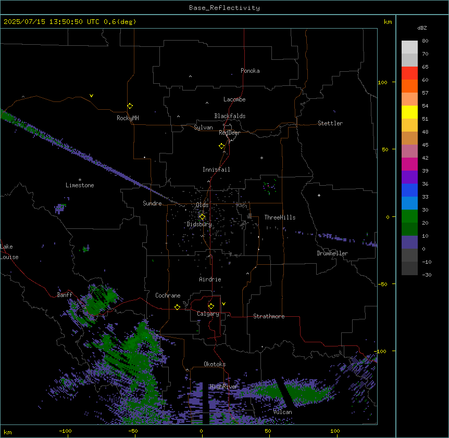Click the Base_Reflectivity title

click(x=224, y=8)
